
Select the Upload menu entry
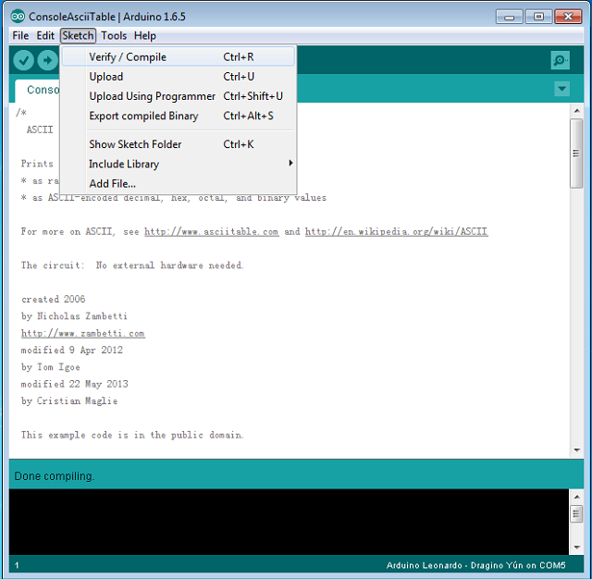(179, 77)
